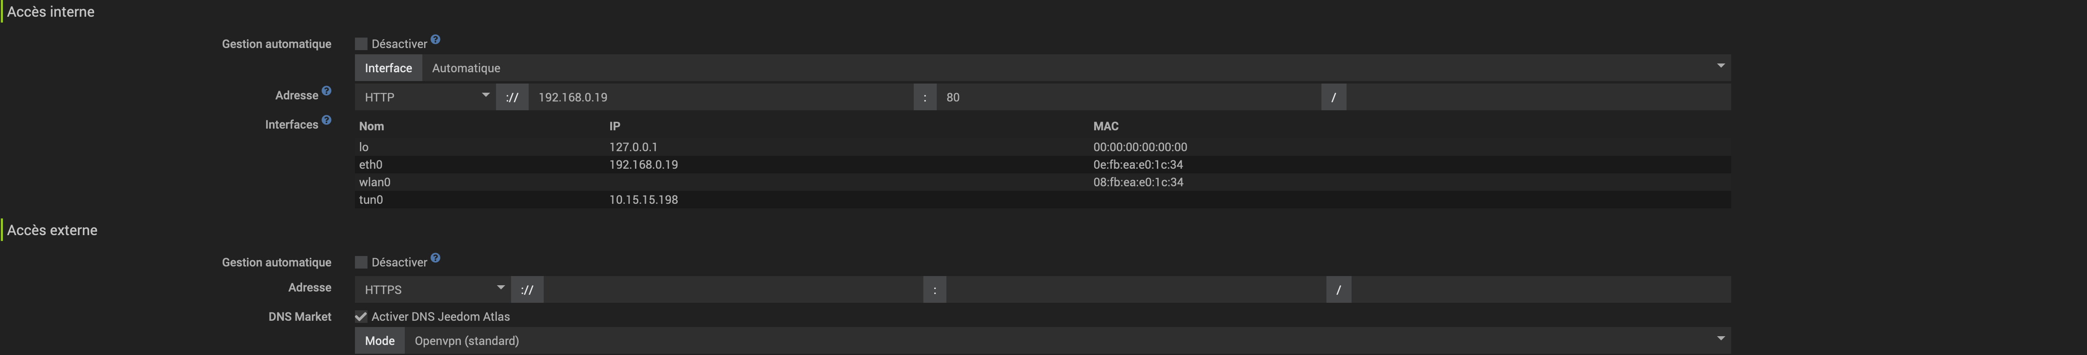Toggle Désactiver checkbox under Accès interne

tap(361, 44)
